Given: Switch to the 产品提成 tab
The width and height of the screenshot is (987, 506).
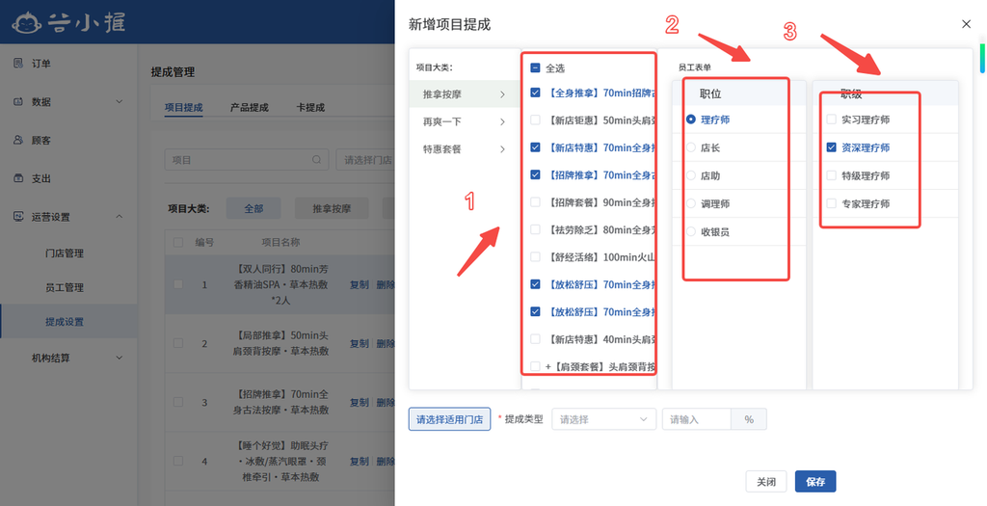Looking at the screenshot, I should click(x=250, y=107).
